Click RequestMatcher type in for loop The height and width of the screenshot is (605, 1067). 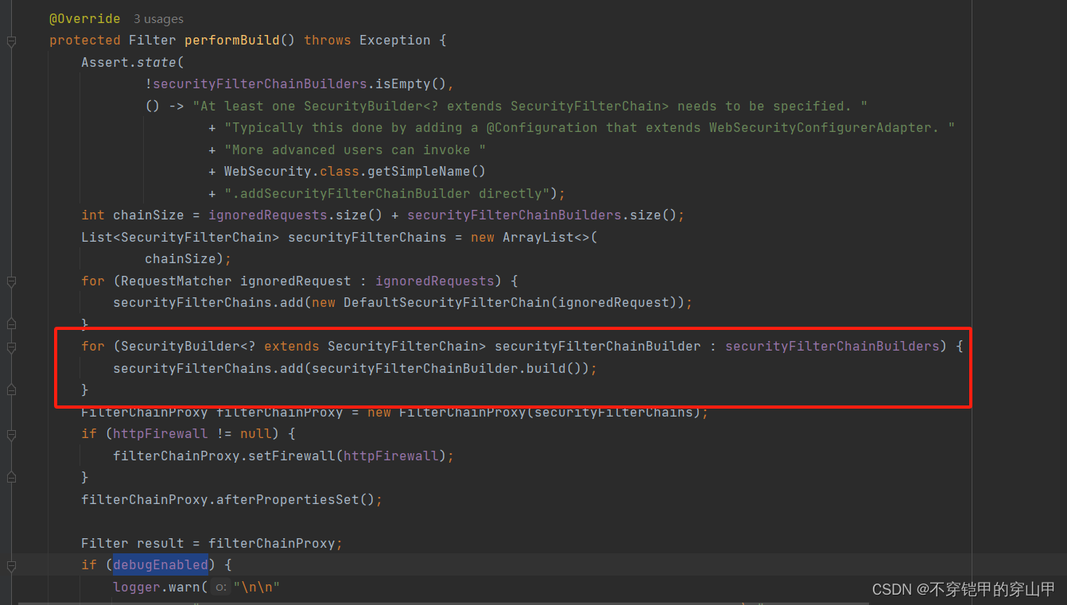click(177, 281)
